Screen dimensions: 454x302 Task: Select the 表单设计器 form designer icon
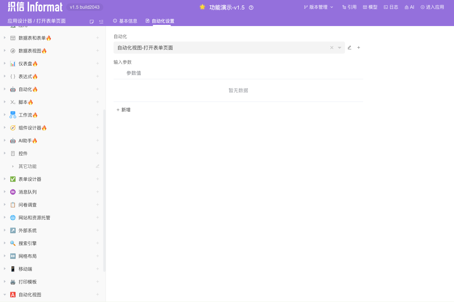pos(12,179)
